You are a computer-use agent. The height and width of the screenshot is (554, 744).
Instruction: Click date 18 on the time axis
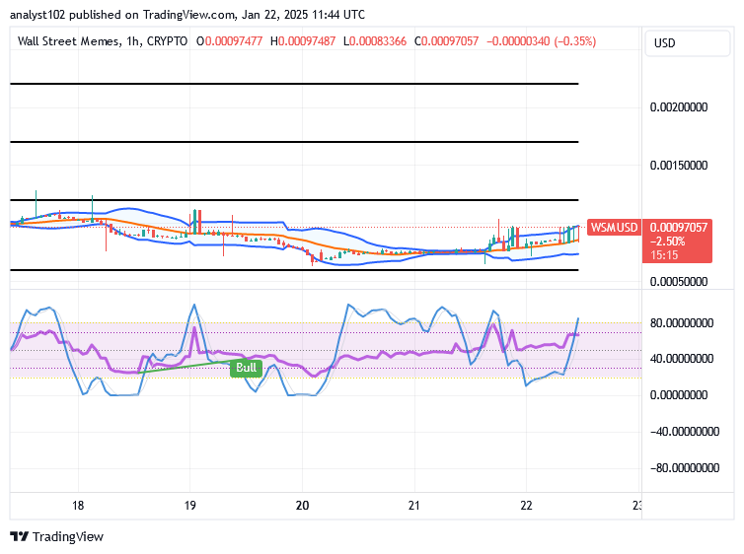(x=78, y=506)
